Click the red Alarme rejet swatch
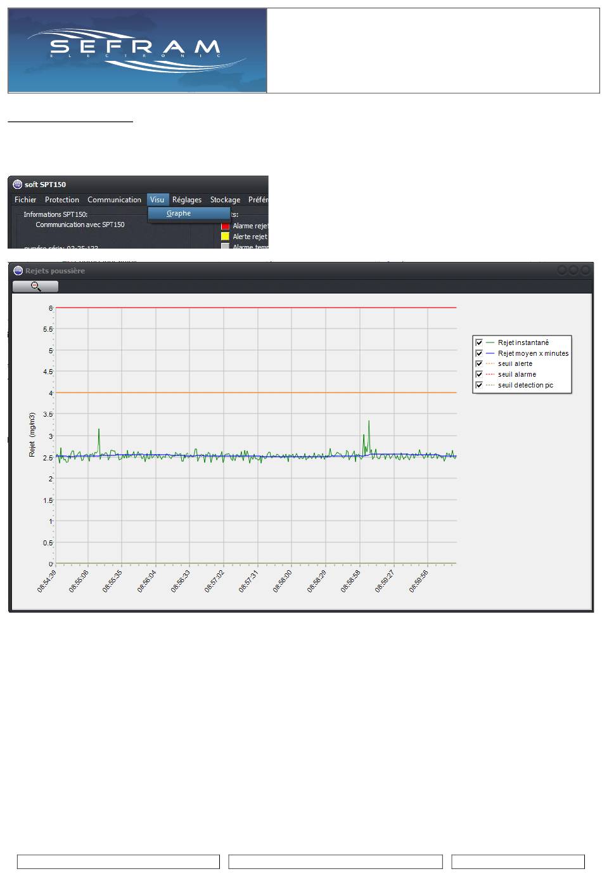This screenshot has width=602, height=886. [x=225, y=226]
